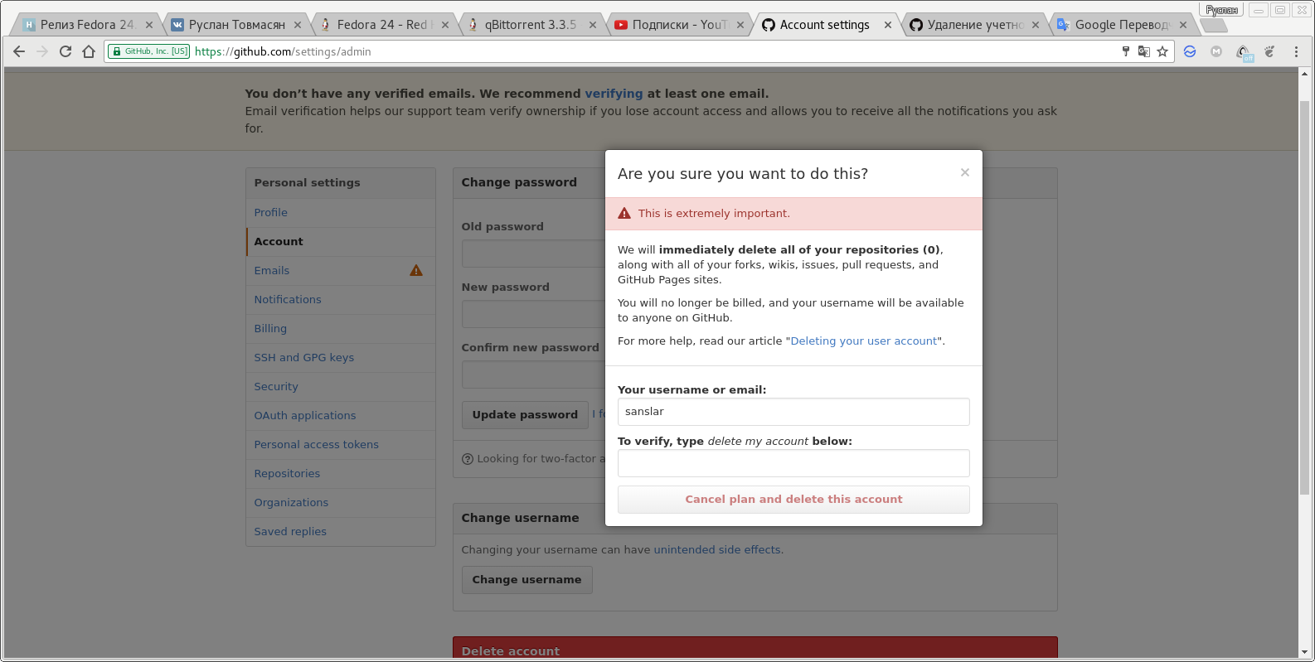Focus the username or email field
Image resolution: width=1315 pixels, height=662 pixels.
[x=793, y=412]
